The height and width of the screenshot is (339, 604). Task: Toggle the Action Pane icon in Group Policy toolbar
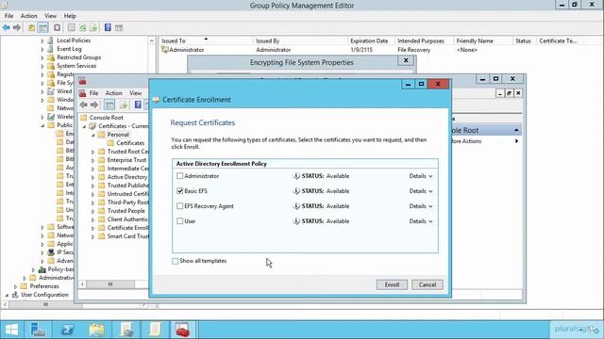pyautogui.click(x=119, y=27)
